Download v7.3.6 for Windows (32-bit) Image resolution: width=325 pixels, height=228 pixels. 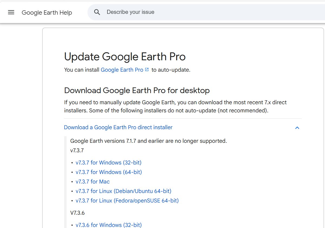pyautogui.click(x=109, y=225)
